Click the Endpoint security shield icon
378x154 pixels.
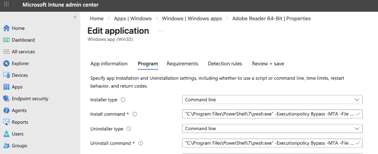pos(6,99)
